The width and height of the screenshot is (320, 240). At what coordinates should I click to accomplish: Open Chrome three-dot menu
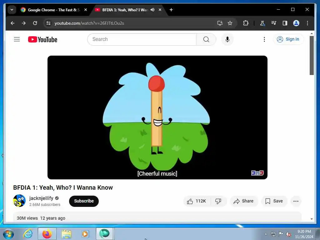tap(307, 23)
